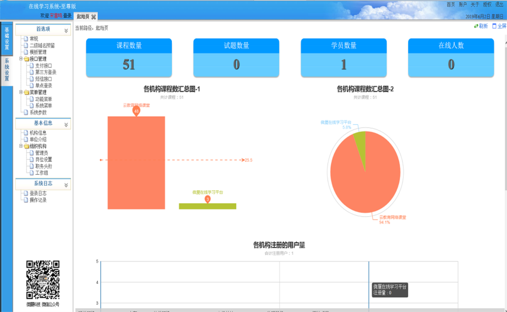Open 系统参数 tree item
The height and width of the screenshot is (312, 507).
38,112
